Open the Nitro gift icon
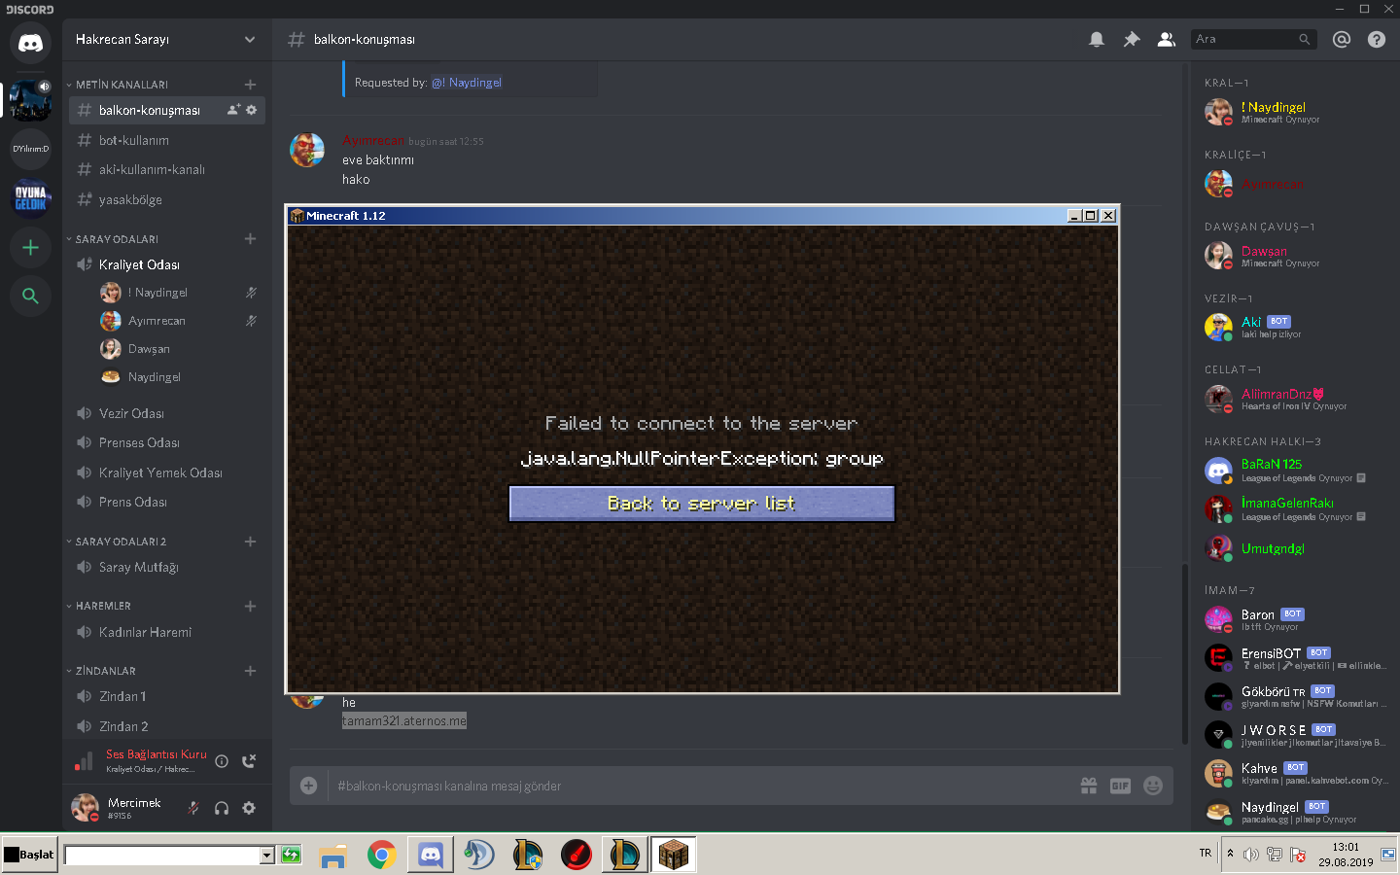1400x875 pixels. (1089, 786)
